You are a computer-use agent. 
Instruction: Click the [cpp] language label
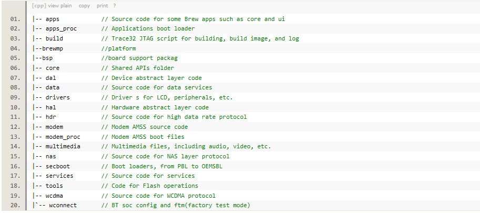pyautogui.click(x=39, y=6)
